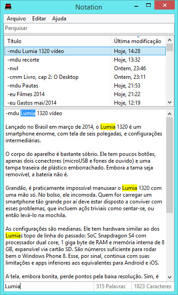Click the line starting 'A tela, embora bonita'

tap(82, 276)
